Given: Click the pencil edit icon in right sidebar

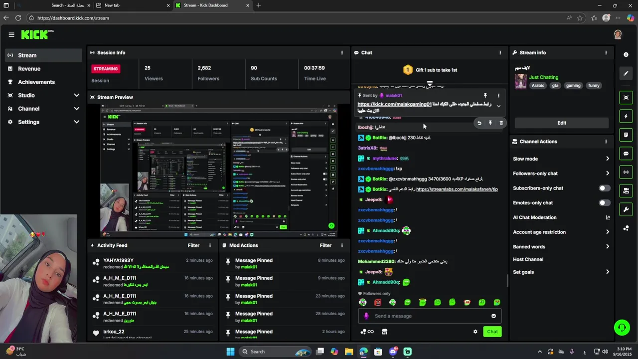Looking at the screenshot, I should point(626,74).
